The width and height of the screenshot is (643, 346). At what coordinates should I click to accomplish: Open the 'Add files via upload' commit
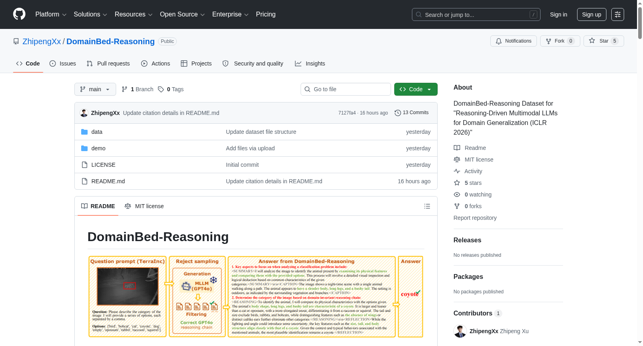click(250, 148)
